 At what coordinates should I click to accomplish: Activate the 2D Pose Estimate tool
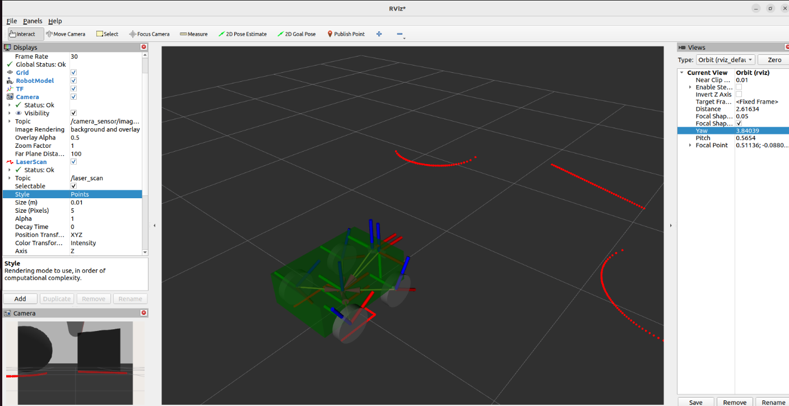(x=243, y=34)
